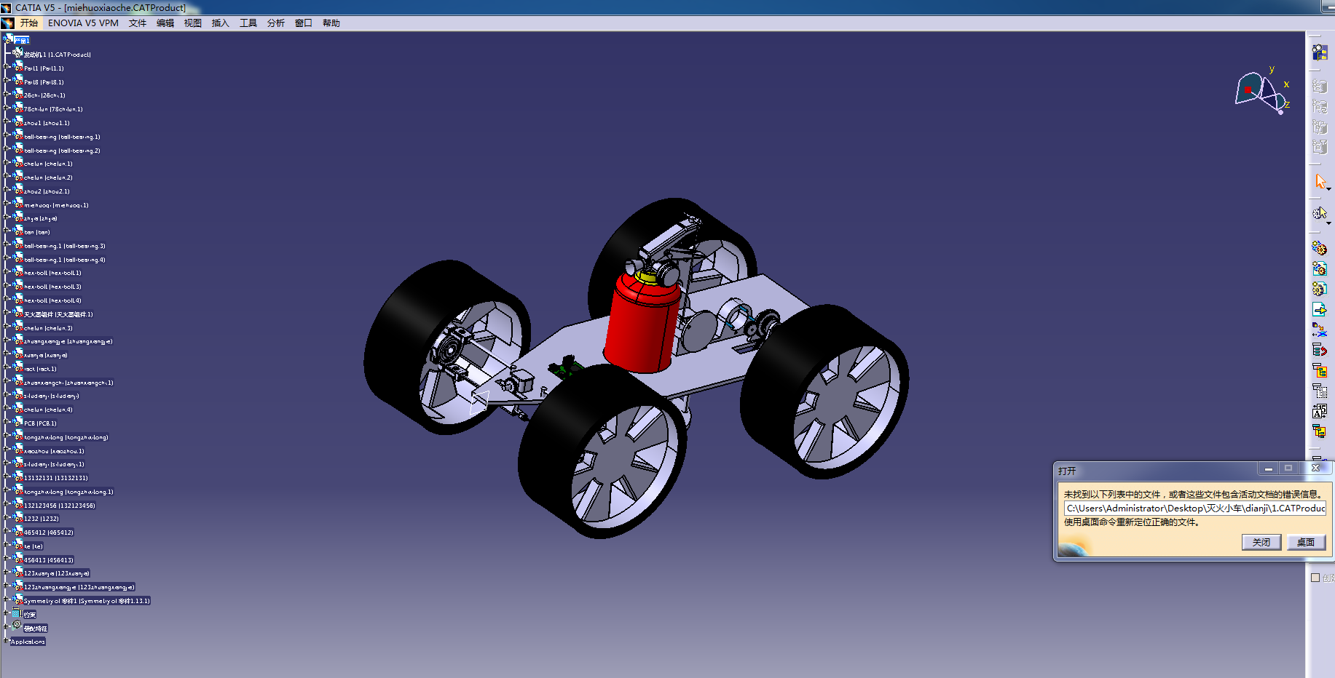
Task: Click the gear icon above the Applications node
Action: click(17, 626)
